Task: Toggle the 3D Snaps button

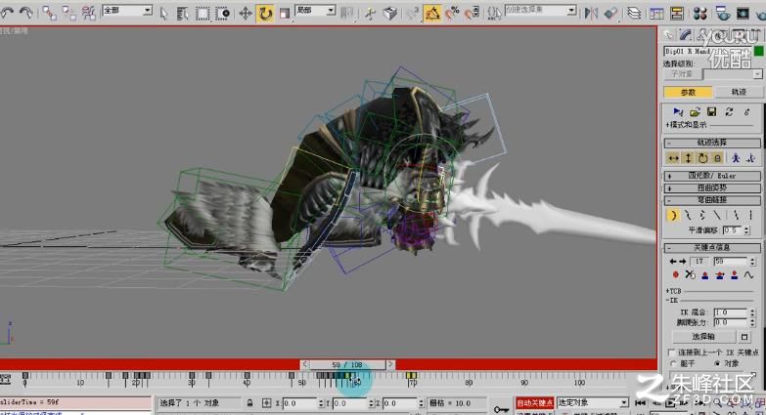Action: pyautogui.click(x=413, y=14)
